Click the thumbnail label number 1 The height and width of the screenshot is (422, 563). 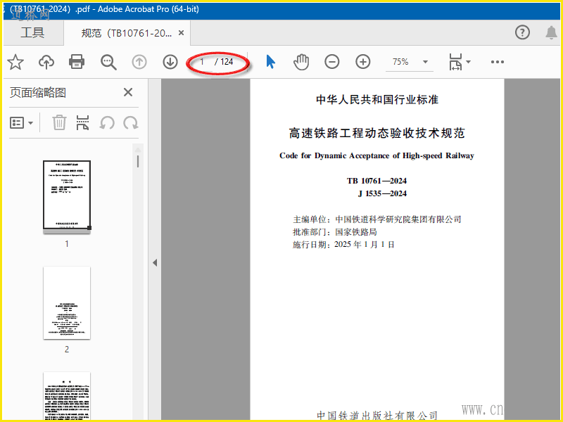click(x=67, y=244)
